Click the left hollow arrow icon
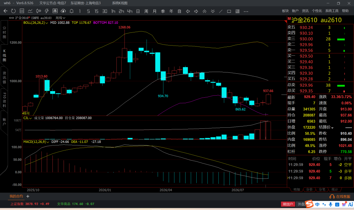 point(188,11)
